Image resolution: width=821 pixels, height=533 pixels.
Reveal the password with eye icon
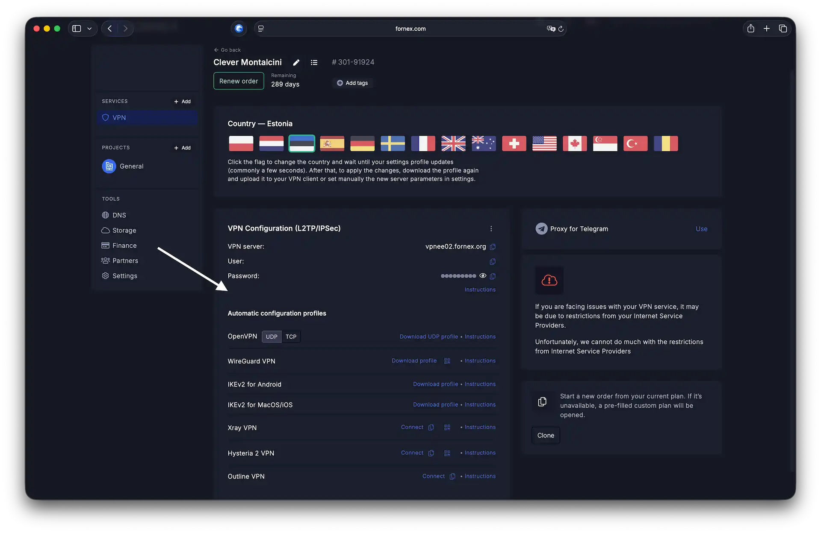coord(483,276)
